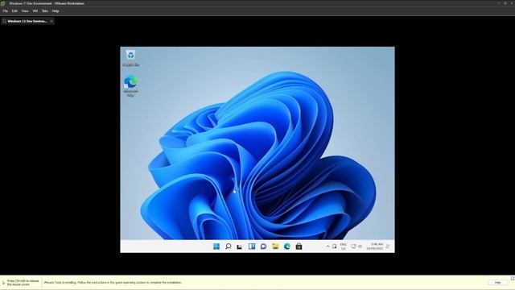Screen dimensions: 515x290
Task: Click the tray icon beside the hidden-icons chevron
Action: pyautogui.click(x=335, y=246)
